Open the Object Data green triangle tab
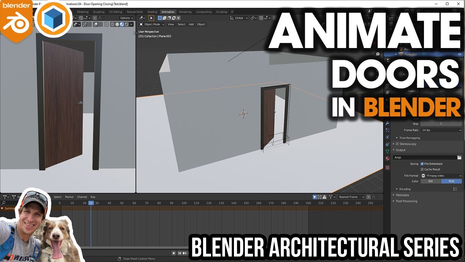The height and width of the screenshot is (262, 465). point(387,151)
